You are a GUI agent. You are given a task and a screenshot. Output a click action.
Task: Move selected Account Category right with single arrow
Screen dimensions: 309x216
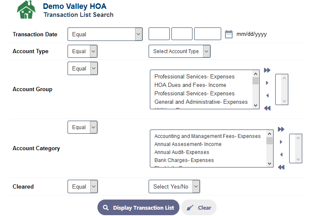(x=281, y=142)
